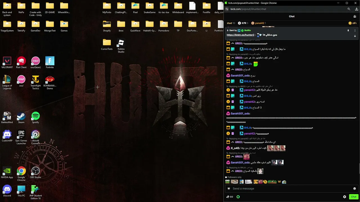This screenshot has height=202, width=360.
Task: Open JMP Student Edition 18 shortcut
Action: [x=35, y=192]
